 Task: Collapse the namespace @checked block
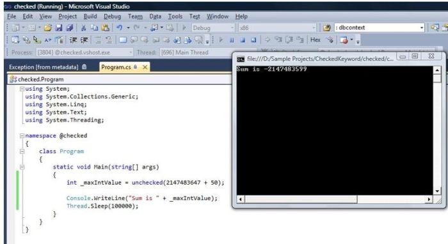[x=22, y=135]
